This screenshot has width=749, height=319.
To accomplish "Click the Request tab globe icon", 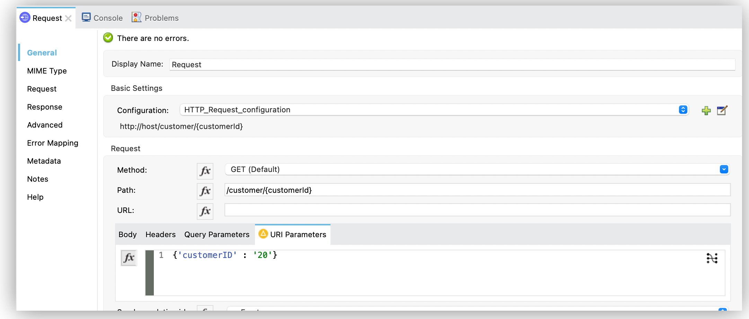I will click(x=25, y=17).
